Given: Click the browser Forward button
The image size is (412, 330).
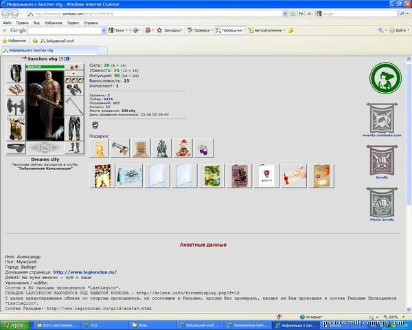Looking at the screenshot, I should tap(14, 14).
